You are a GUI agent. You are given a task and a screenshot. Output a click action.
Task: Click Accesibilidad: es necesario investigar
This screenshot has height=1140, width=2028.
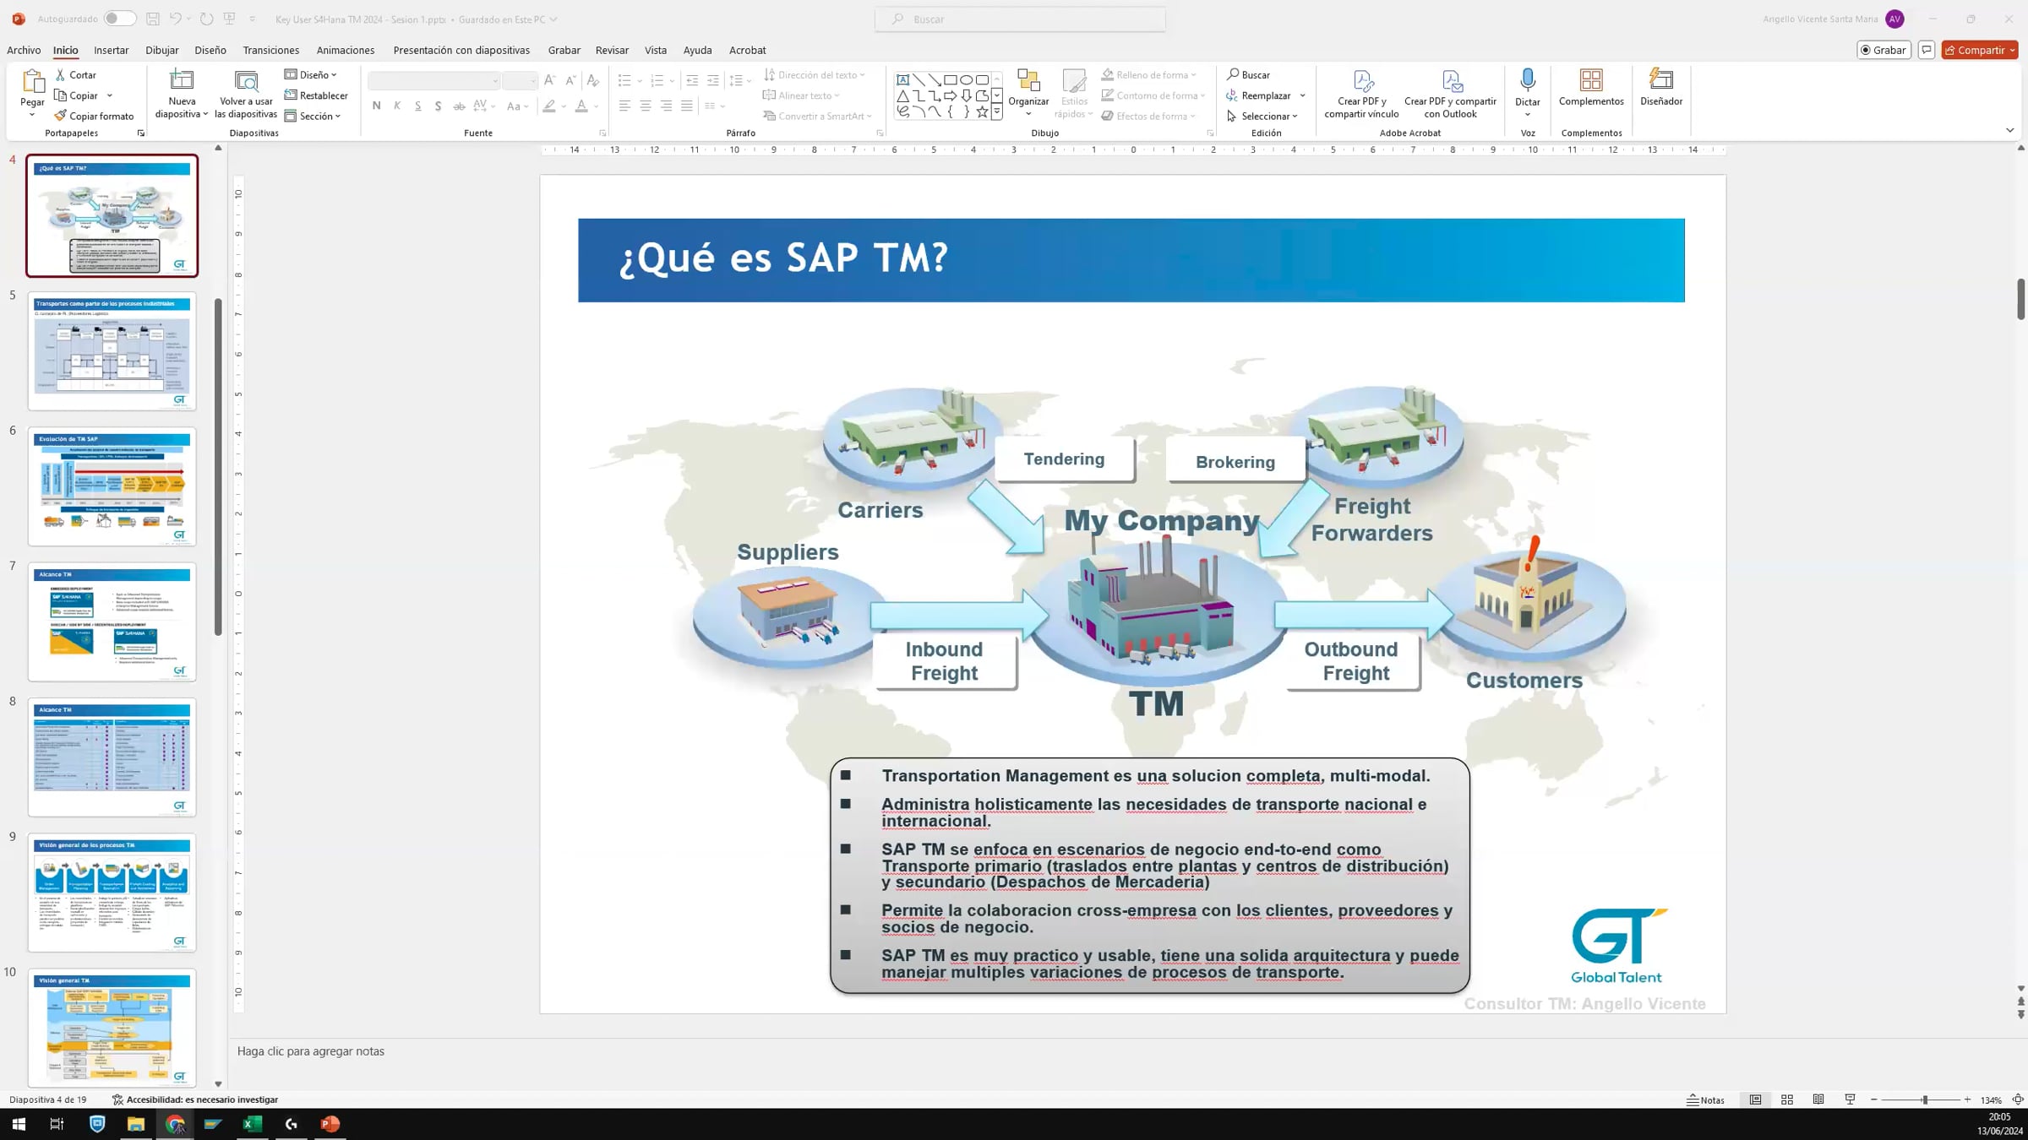point(195,1099)
